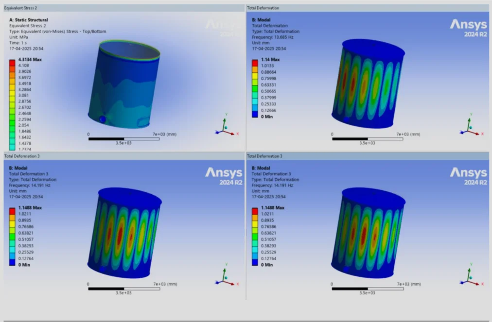
Task: Click the 'Type: Equivalent (von-Mises) Stress - Top/Bottom' line
Action: pyautogui.click(x=58, y=32)
